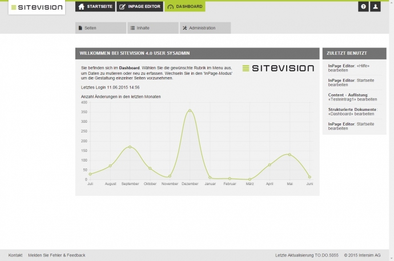
Task: Click the Kontakt footer link
Action: click(x=15, y=255)
